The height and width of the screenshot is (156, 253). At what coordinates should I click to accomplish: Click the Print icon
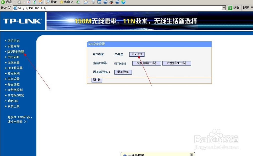click(x=93, y=2)
